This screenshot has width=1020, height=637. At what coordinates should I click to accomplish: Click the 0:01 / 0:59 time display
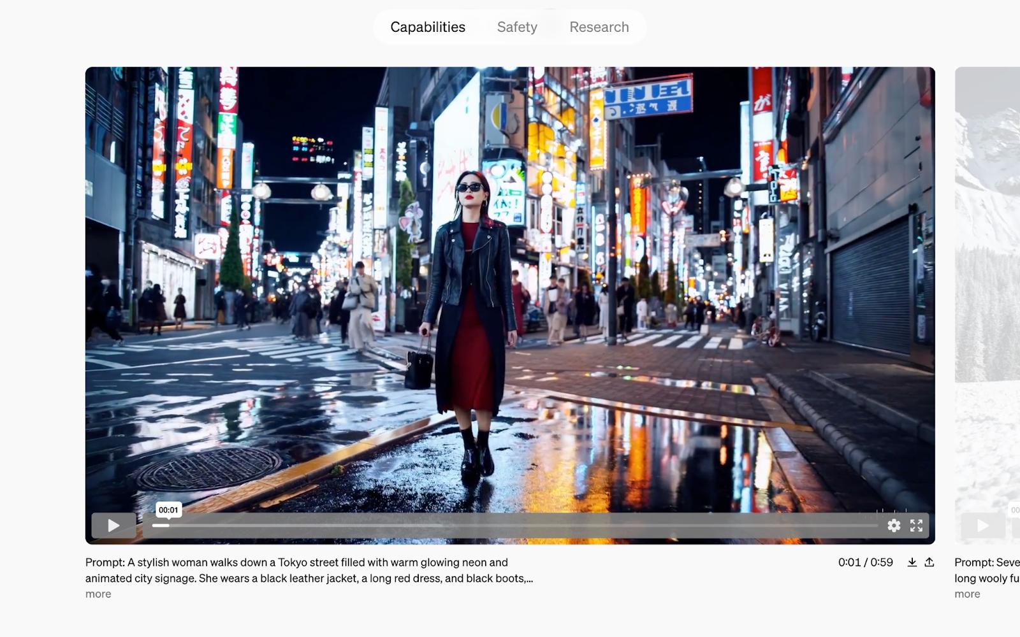click(865, 562)
